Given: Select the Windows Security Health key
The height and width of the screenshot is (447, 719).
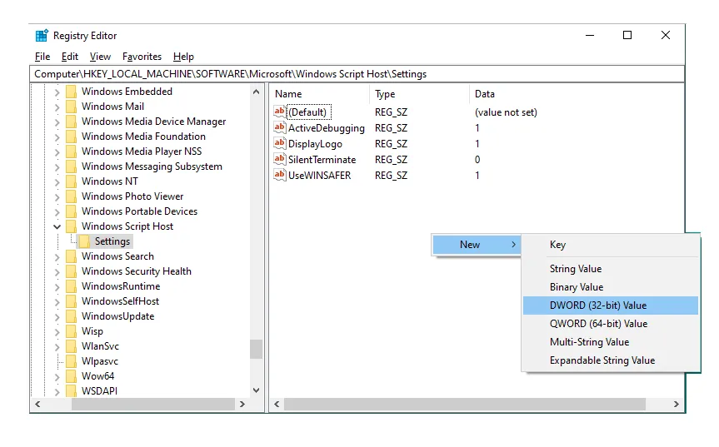Looking at the screenshot, I should [136, 271].
